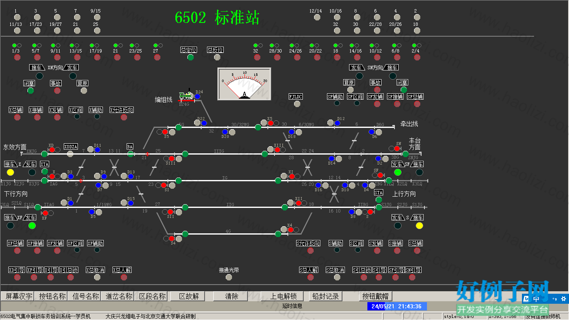Toggle switch 23/25 red button

[x=137, y=57]
